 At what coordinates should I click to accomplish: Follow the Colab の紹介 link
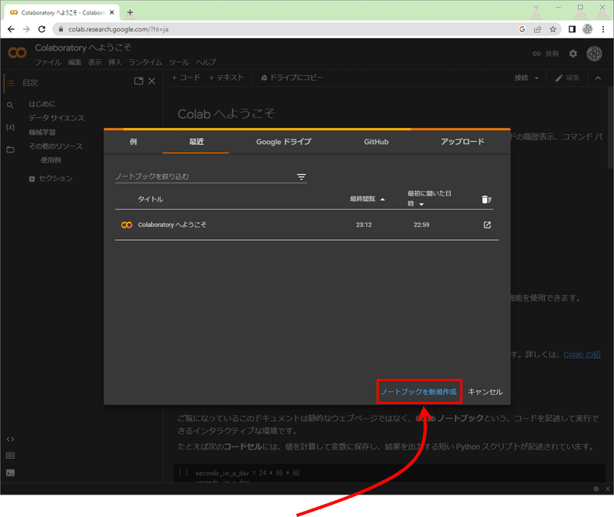coord(582,354)
